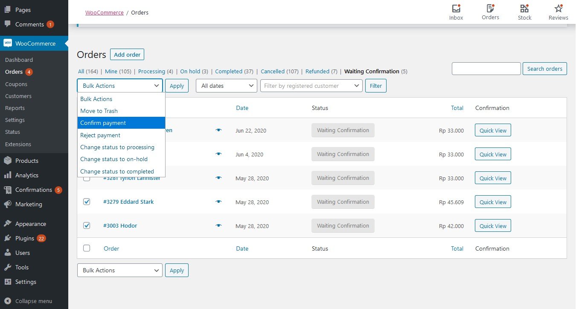
Task: Filter orders by the Mine tab
Action: [118, 71]
